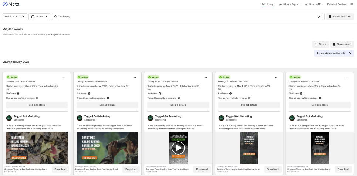
Task: Click Facebook platform icon on ad 1884083429071911
Action: point(230,94)
